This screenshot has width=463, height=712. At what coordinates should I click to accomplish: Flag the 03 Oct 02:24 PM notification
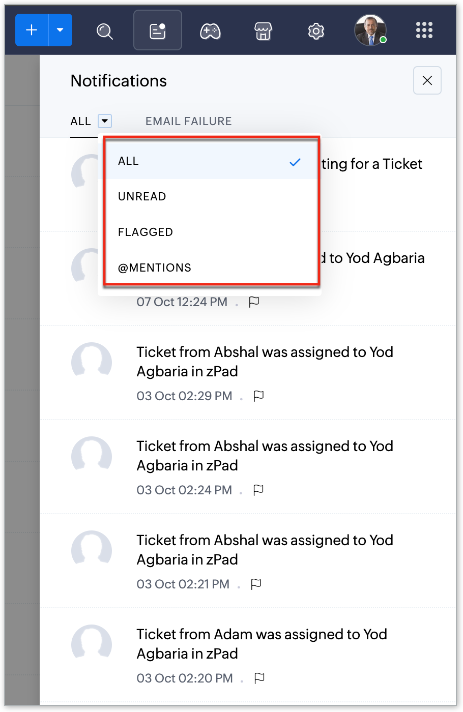click(x=258, y=490)
